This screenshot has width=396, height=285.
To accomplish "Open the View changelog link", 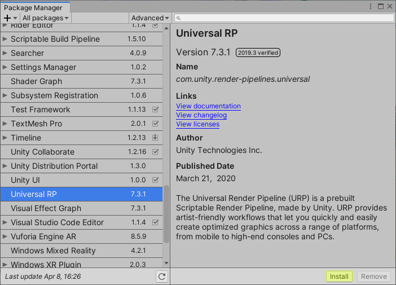I will click(x=201, y=115).
